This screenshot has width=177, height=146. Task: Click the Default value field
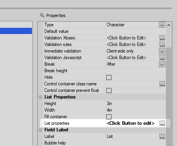coord(135,31)
